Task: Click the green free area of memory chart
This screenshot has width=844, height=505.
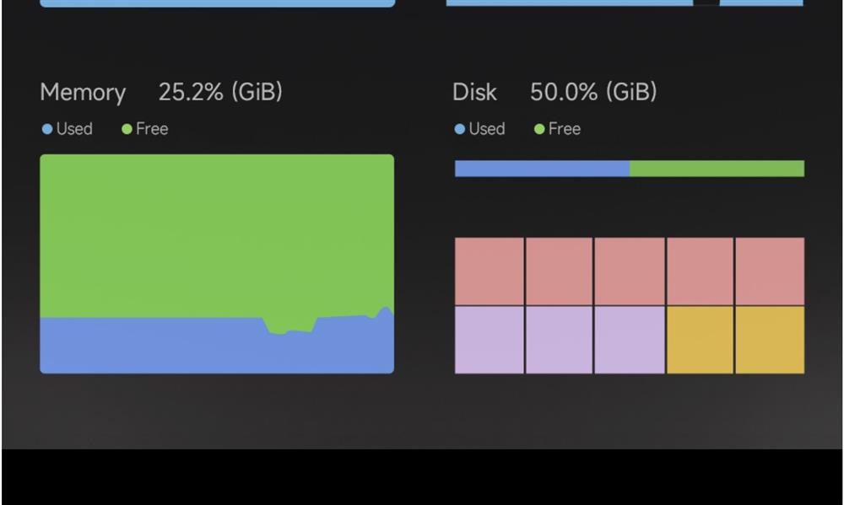Action: (x=217, y=235)
